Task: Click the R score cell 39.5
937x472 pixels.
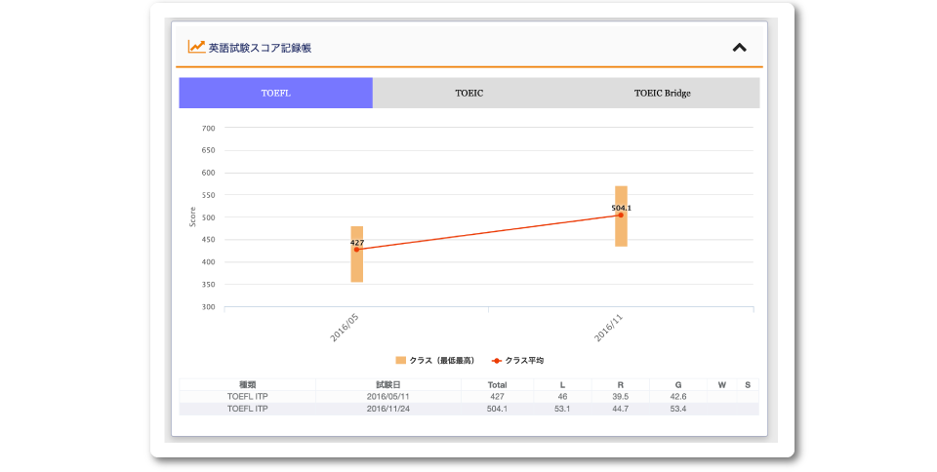Action: tap(621, 396)
